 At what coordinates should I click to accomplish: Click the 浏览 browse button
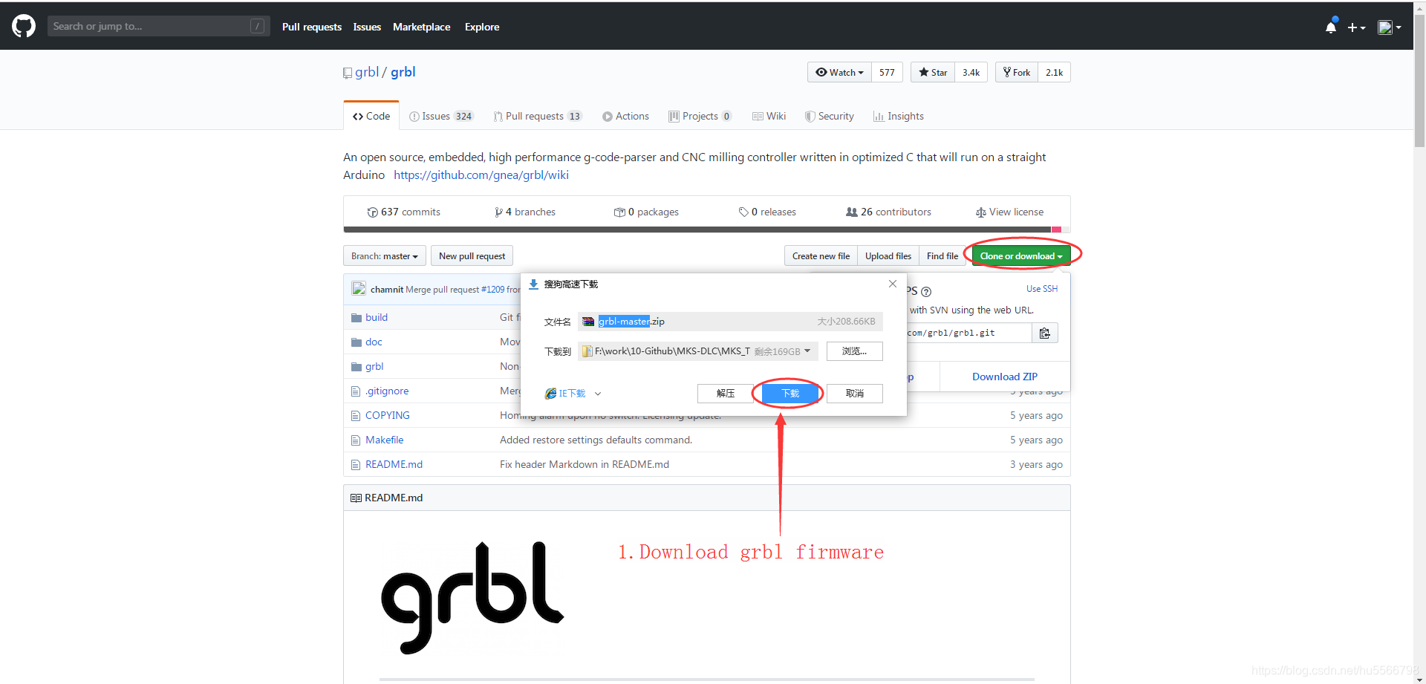point(854,351)
